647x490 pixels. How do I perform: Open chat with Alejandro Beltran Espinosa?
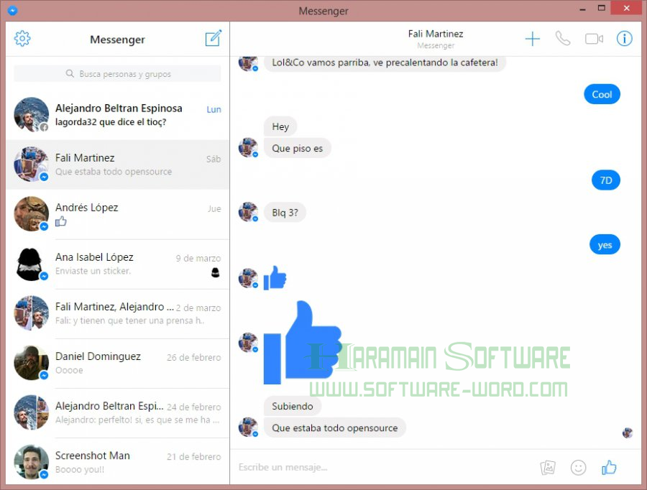click(x=118, y=115)
